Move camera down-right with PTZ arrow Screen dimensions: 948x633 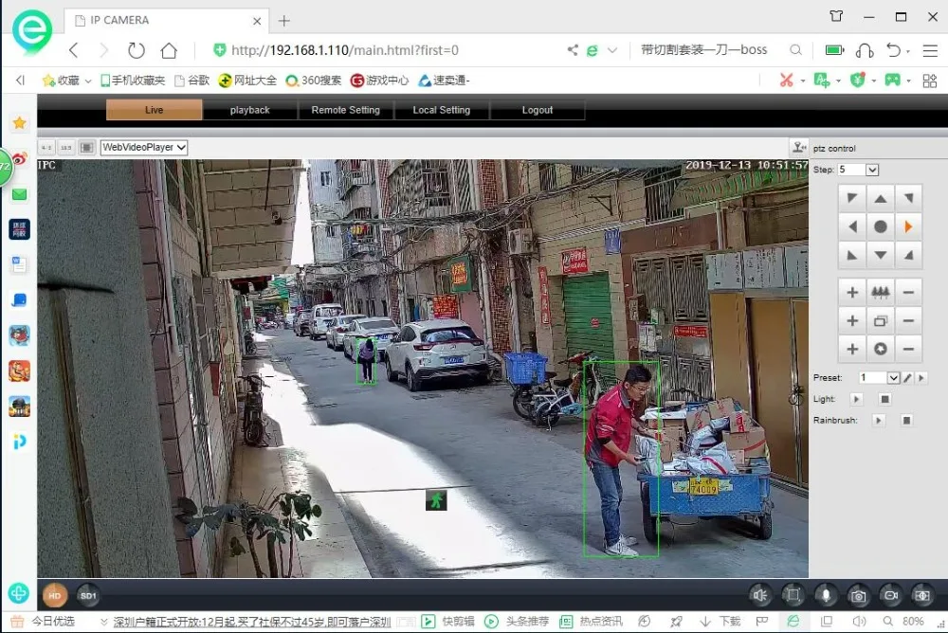pyautogui.click(x=908, y=255)
